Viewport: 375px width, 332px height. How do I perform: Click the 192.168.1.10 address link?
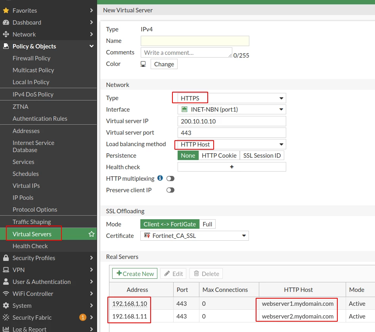(x=130, y=304)
